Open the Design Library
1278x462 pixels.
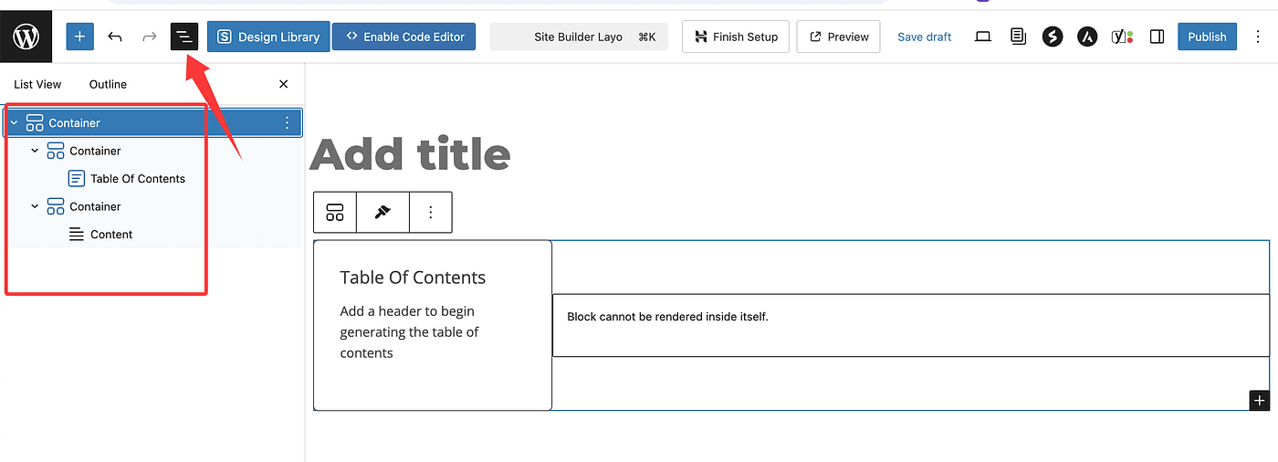point(268,37)
